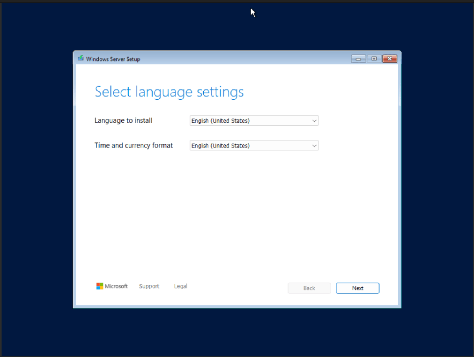474x357 pixels.
Task: Open the Support link
Action: (149, 286)
